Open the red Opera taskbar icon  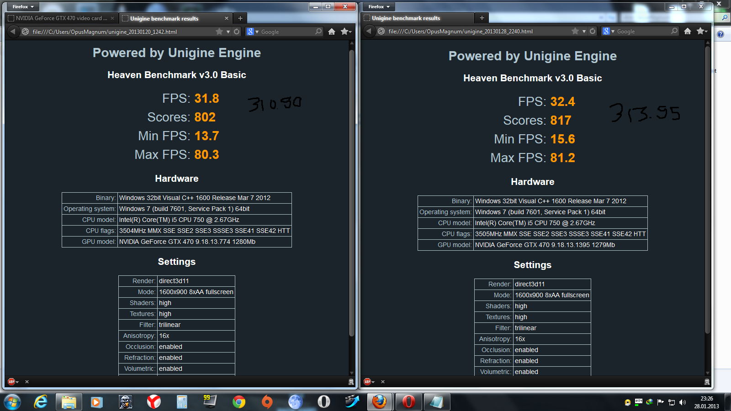click(x=408, y=402)
